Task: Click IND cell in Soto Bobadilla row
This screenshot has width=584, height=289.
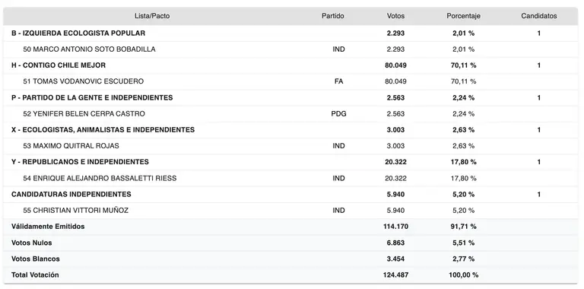Action: click(x=339, y=49)
